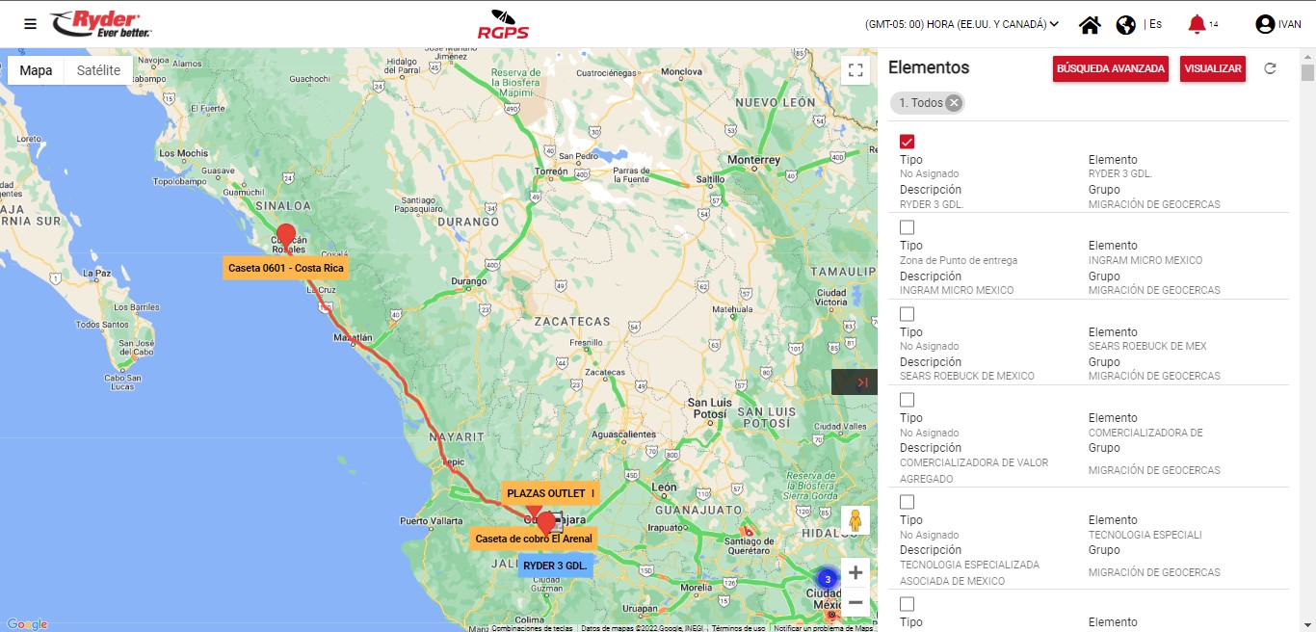Viewport: 1316px width, 632px height.
Task: Zoom out on the map
Action: pos(855,602)
